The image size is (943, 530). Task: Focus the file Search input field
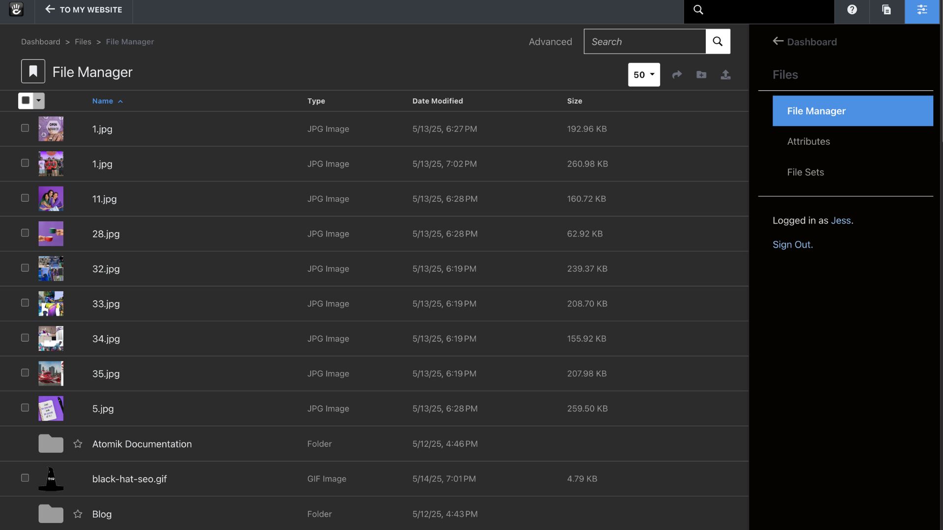point(644,42)
